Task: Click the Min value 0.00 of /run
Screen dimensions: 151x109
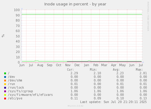Action: coord(97,84)
